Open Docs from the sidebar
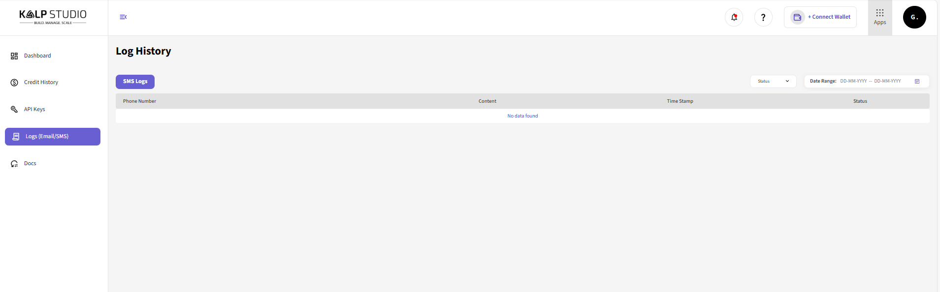 point(30,164)
